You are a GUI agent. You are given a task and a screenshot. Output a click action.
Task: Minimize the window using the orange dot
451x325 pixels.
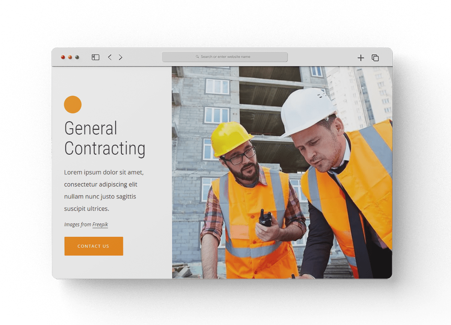[70, 57]
